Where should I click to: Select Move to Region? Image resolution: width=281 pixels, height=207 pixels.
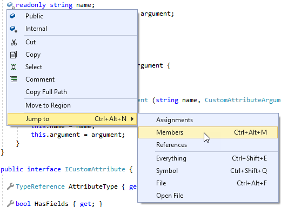pyautogui.click(x=72, y=105)
